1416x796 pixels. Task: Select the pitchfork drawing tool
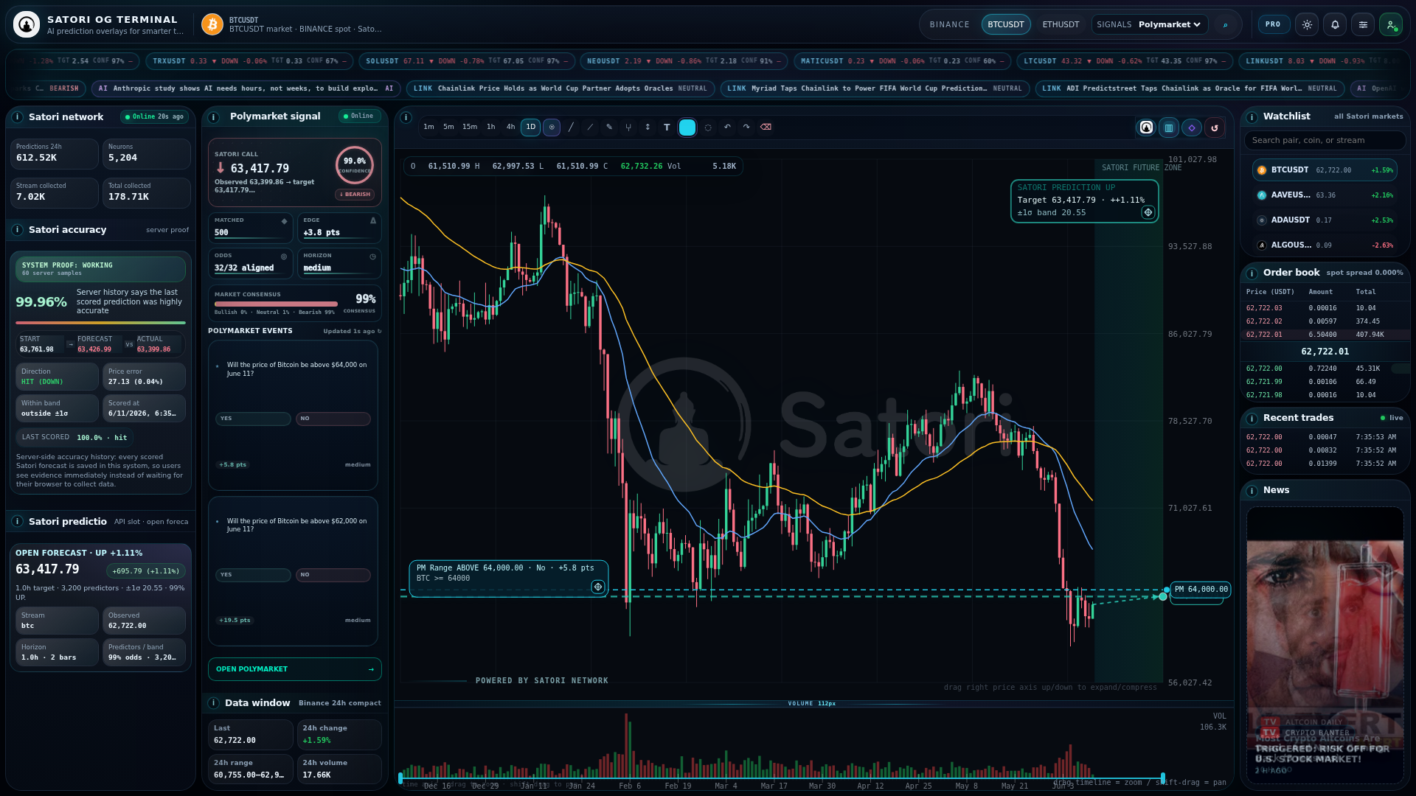click(628, 127)
